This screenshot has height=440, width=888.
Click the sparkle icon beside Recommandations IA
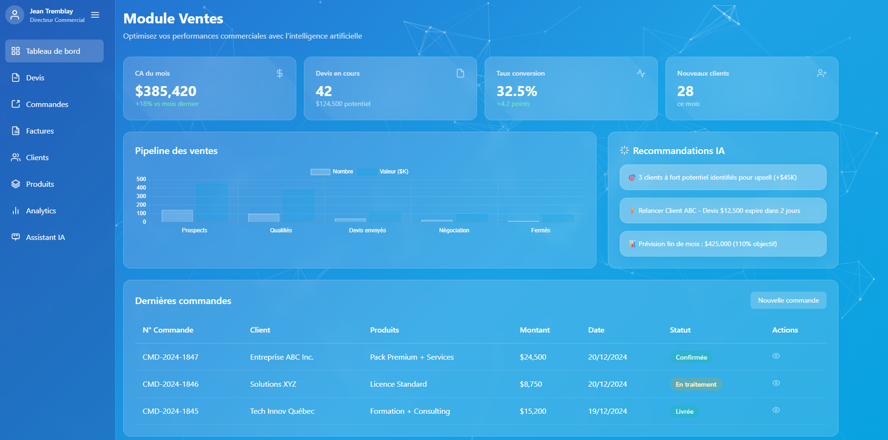coord(624,150)
